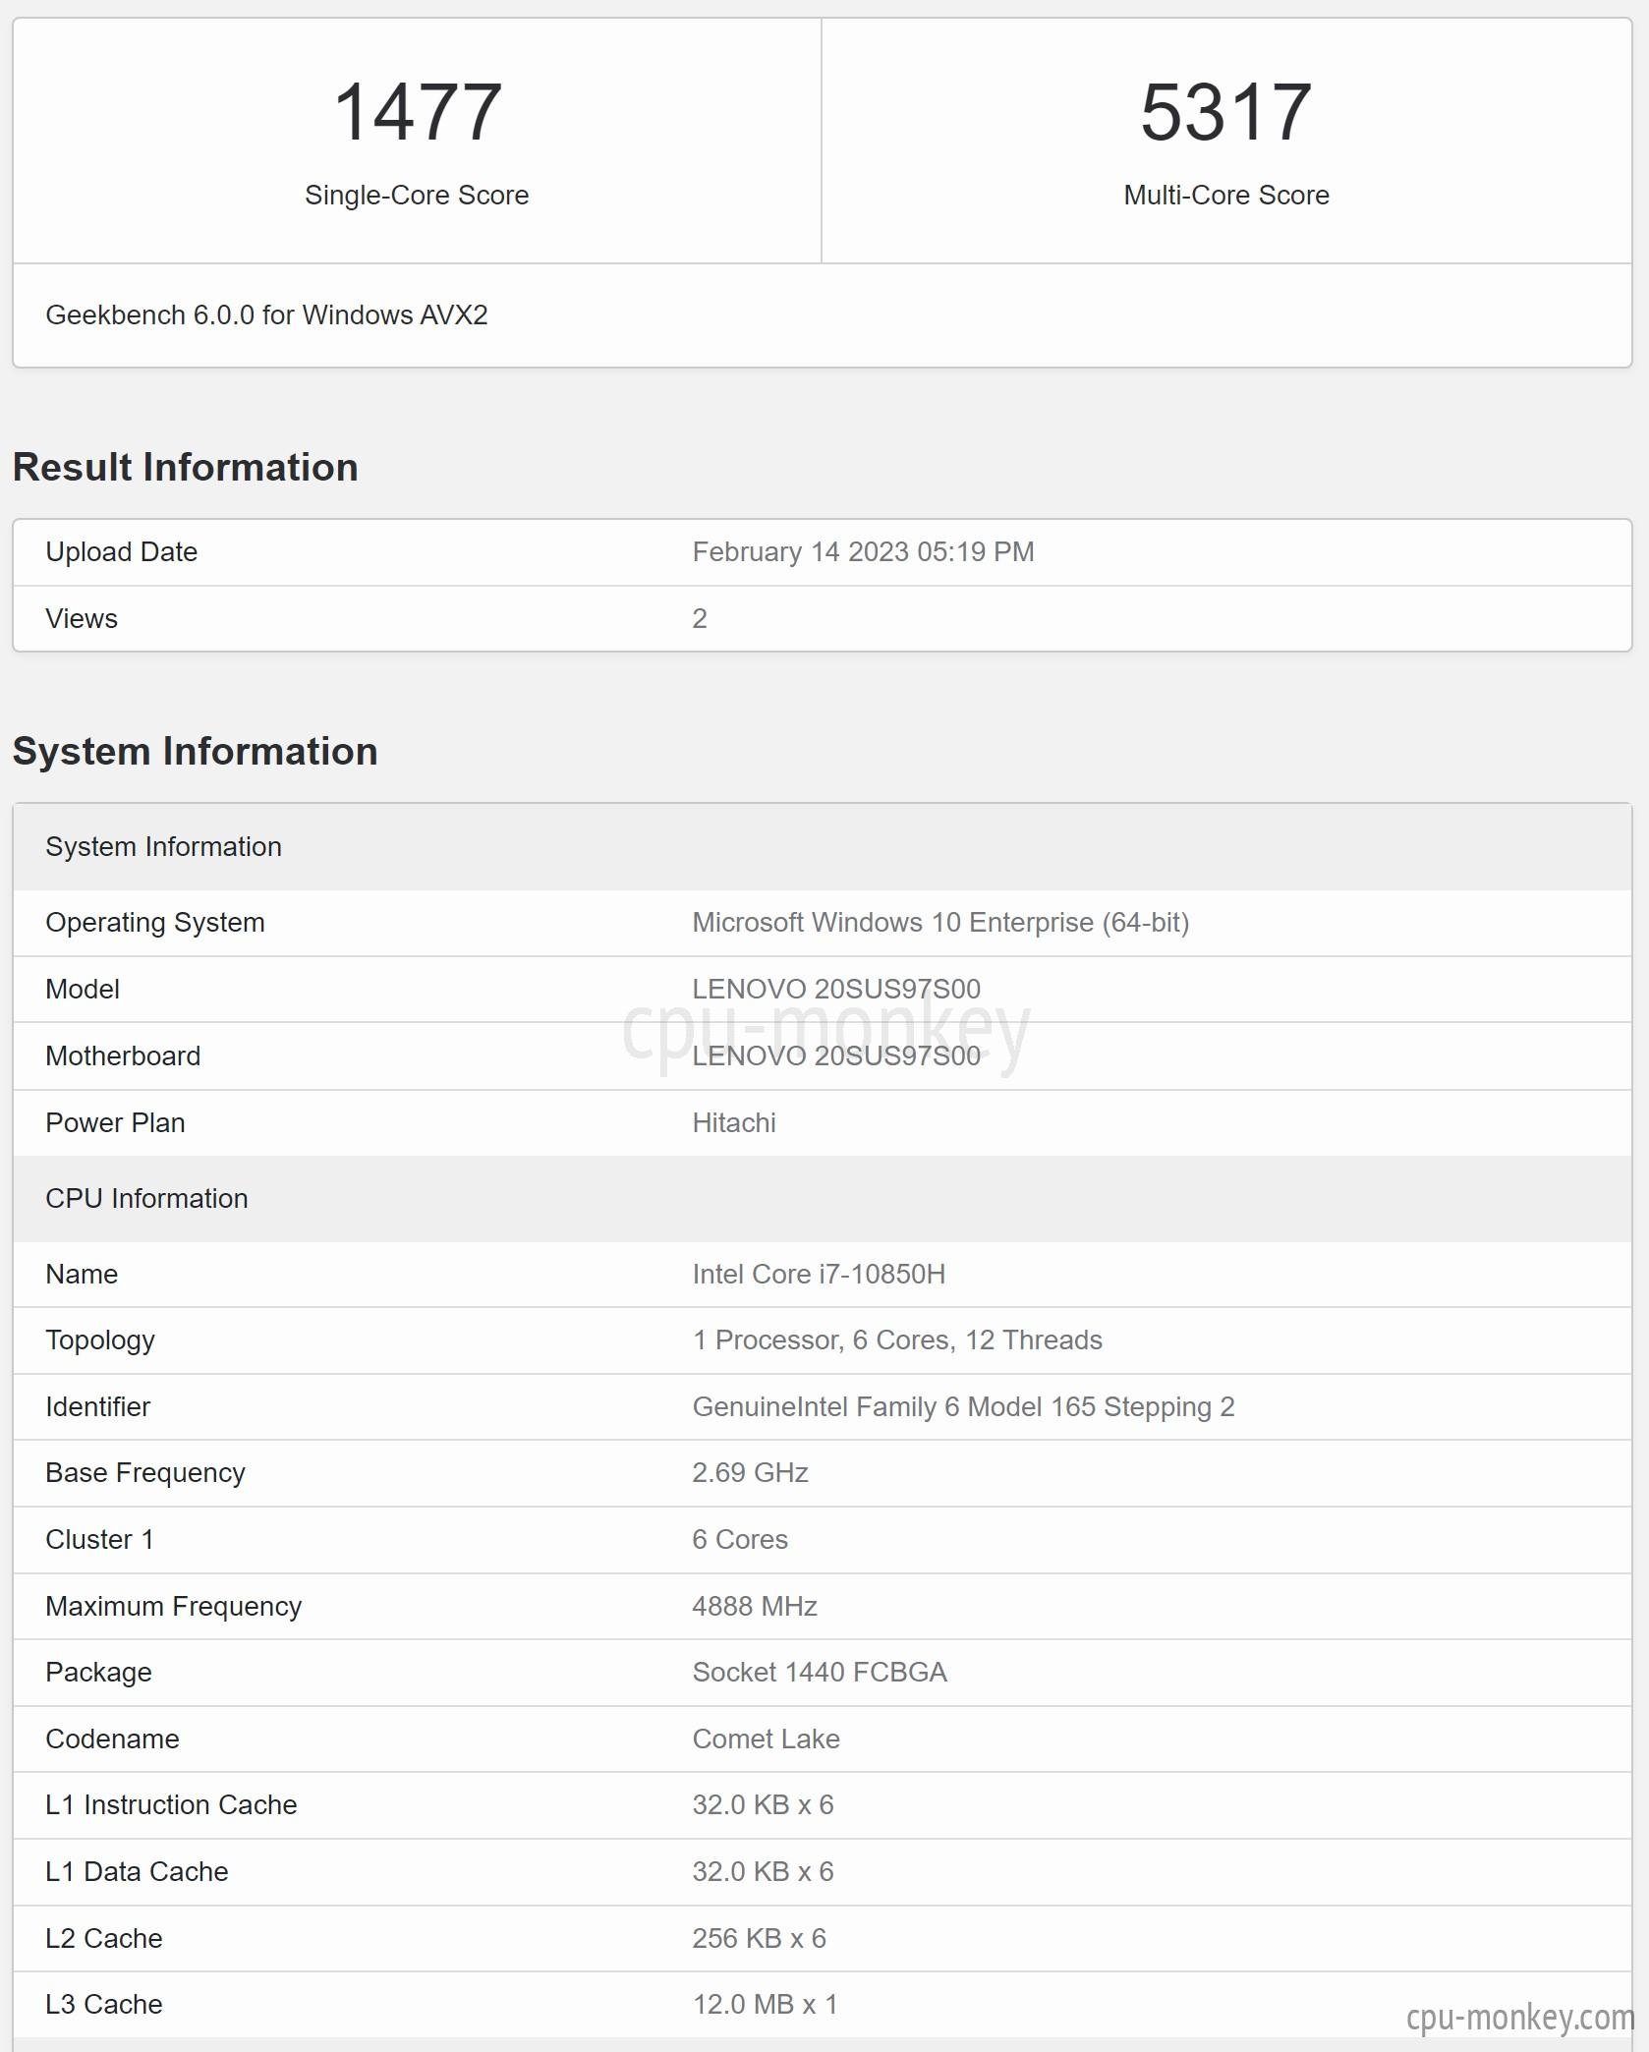Click the Views row label

pos(82,618)
